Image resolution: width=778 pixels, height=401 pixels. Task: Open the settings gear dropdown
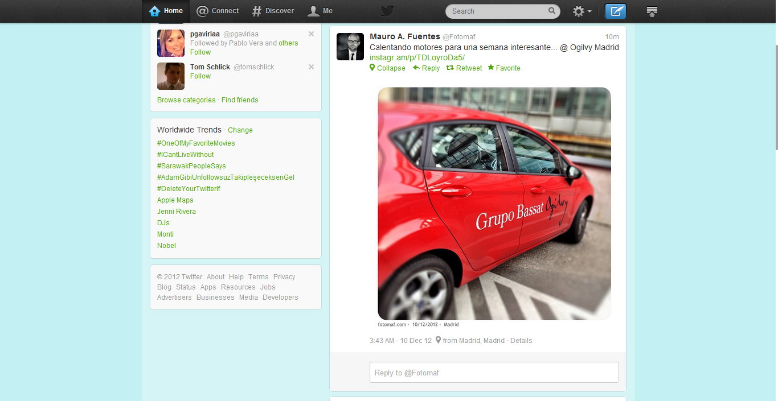[x=582, y=11]
